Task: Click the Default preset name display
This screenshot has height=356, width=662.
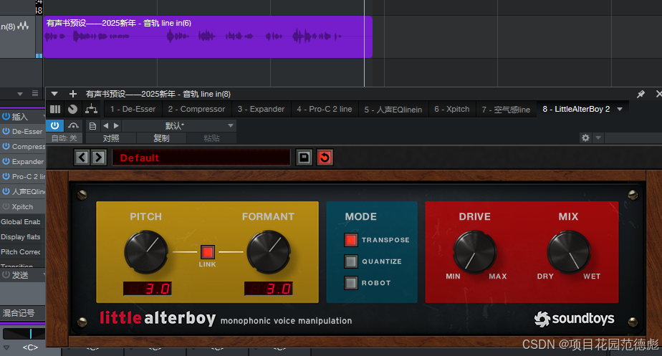Action: pos(201,158)
